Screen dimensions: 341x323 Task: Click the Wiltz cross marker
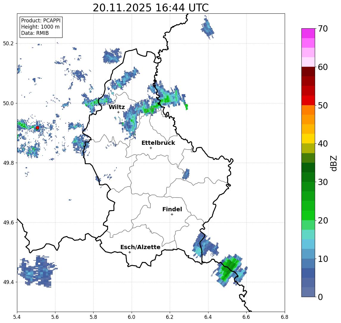[x=118, y=112]
